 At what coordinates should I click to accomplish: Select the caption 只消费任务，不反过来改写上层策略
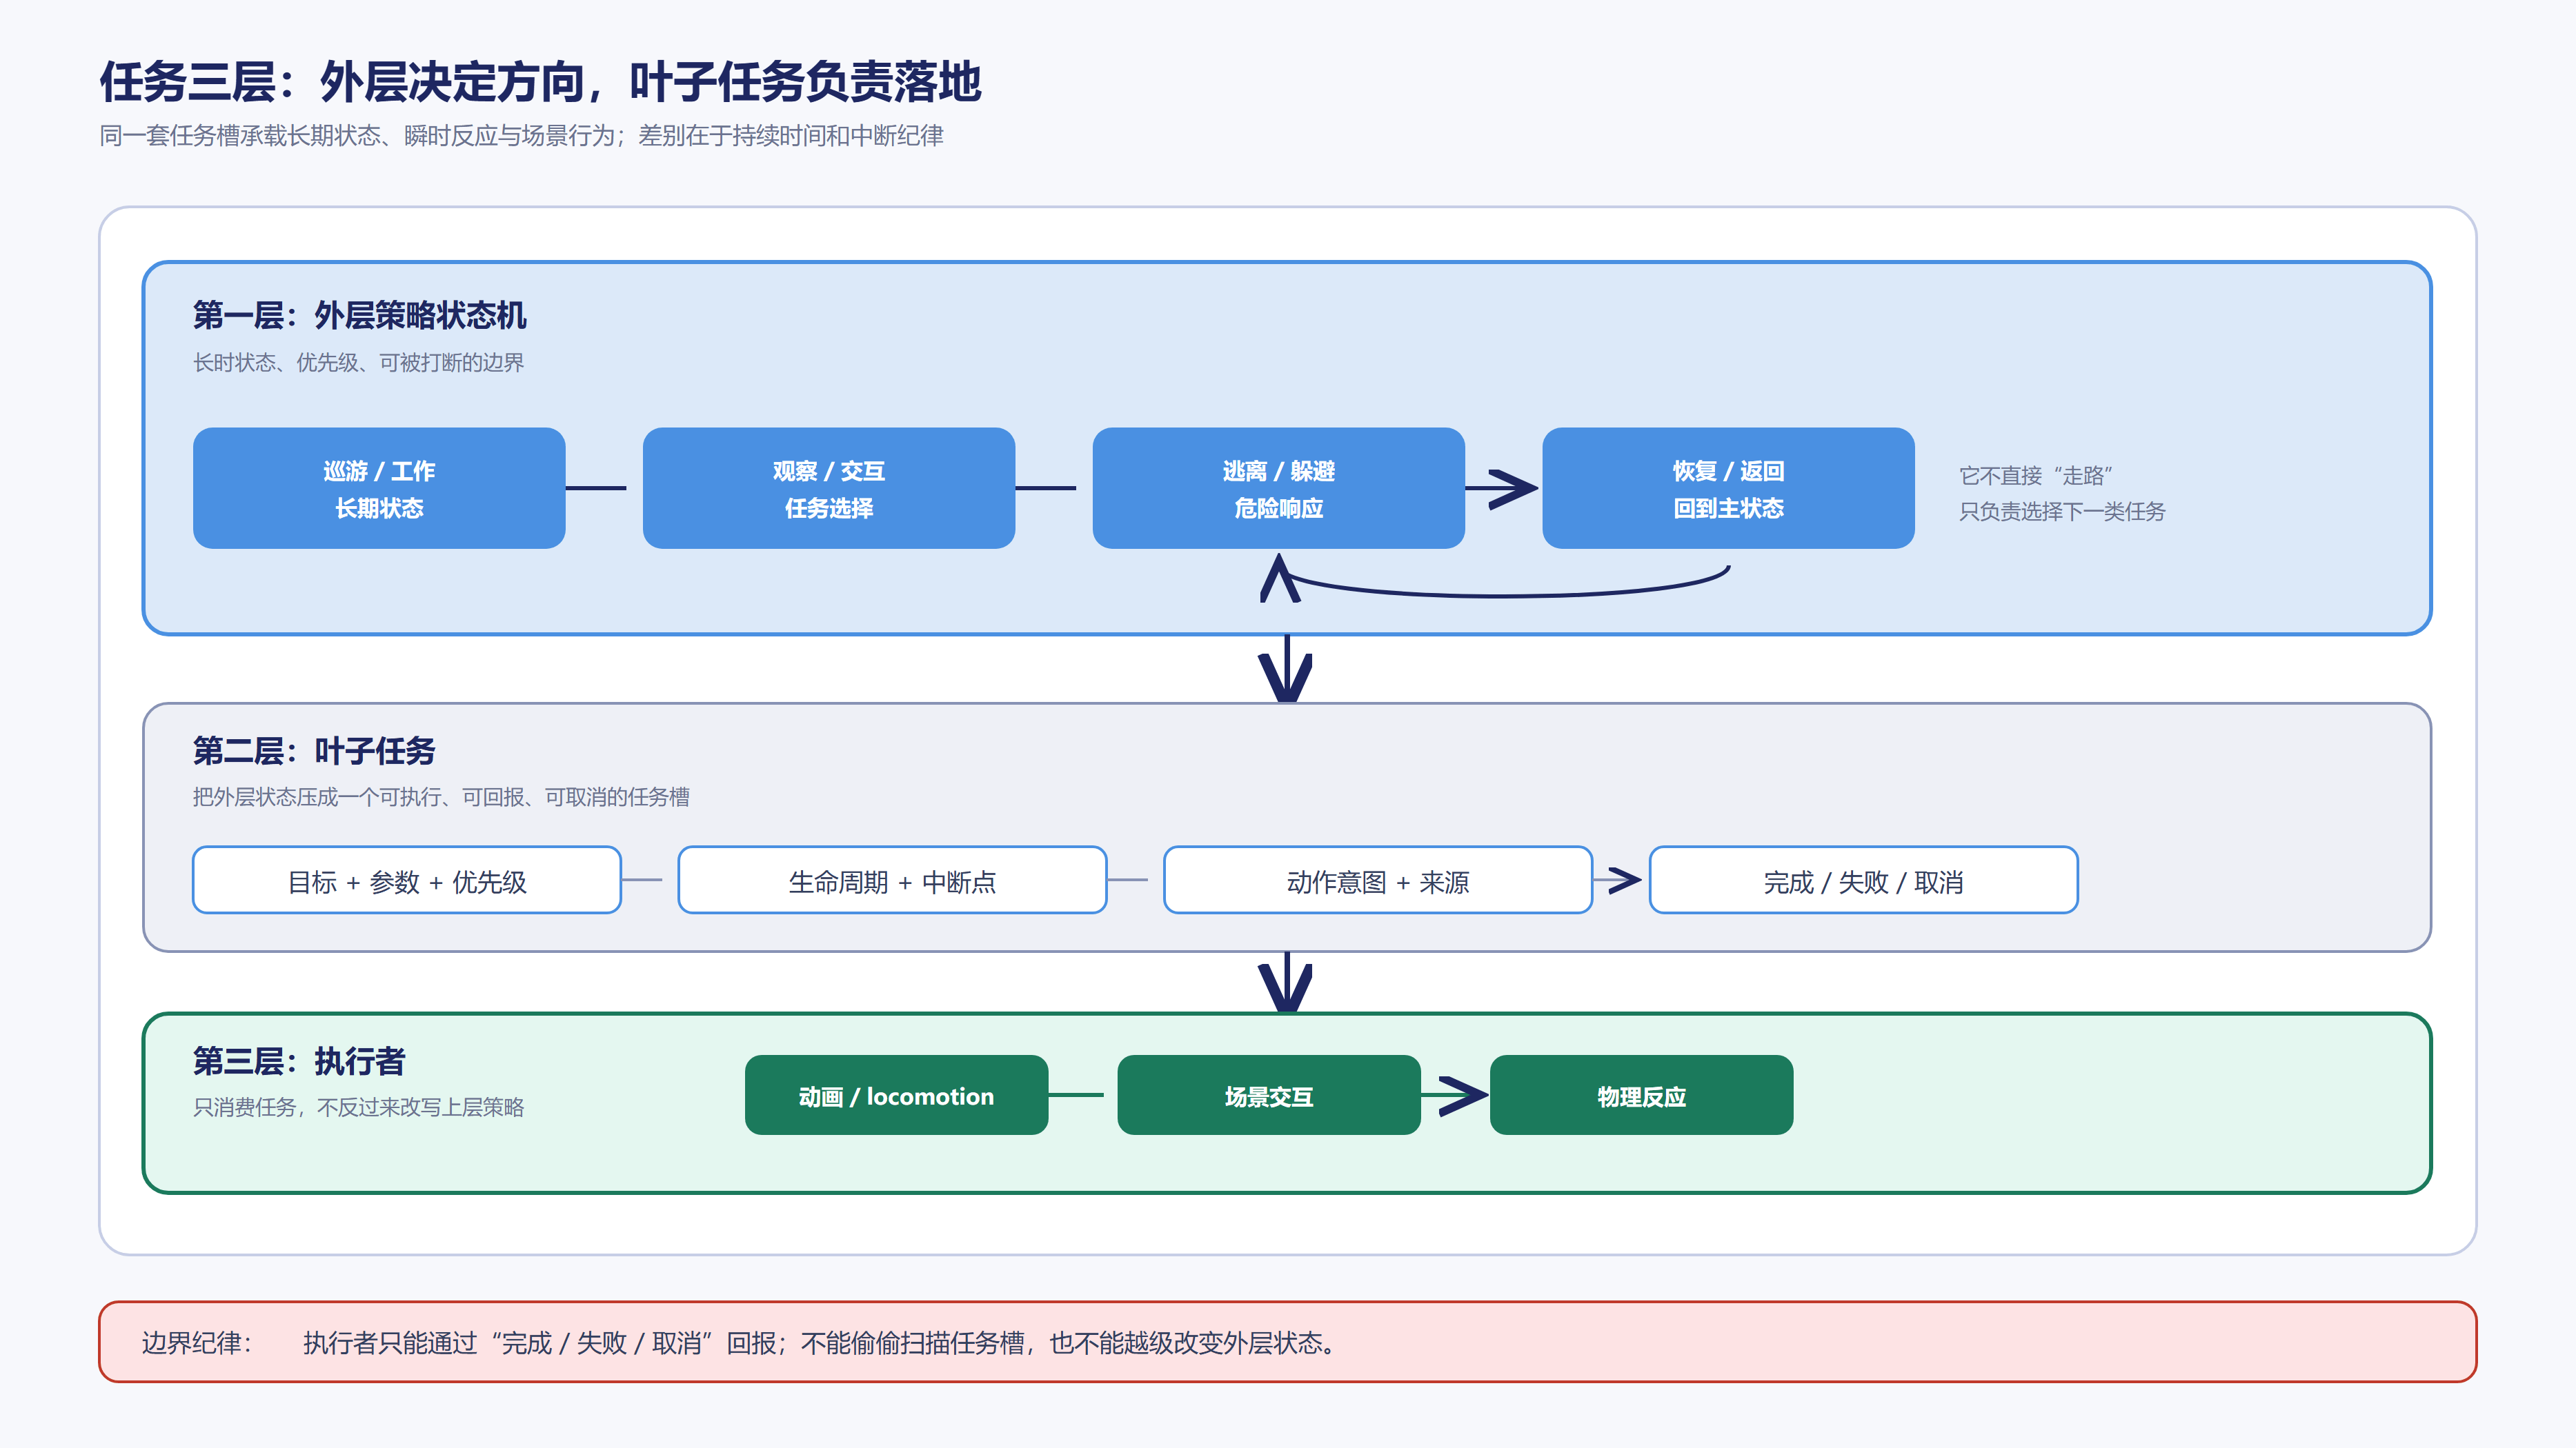pos(358,1107)
